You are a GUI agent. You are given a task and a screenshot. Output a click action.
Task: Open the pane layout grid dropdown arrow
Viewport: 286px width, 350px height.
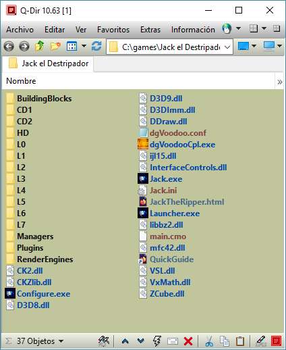pos(264,28)
